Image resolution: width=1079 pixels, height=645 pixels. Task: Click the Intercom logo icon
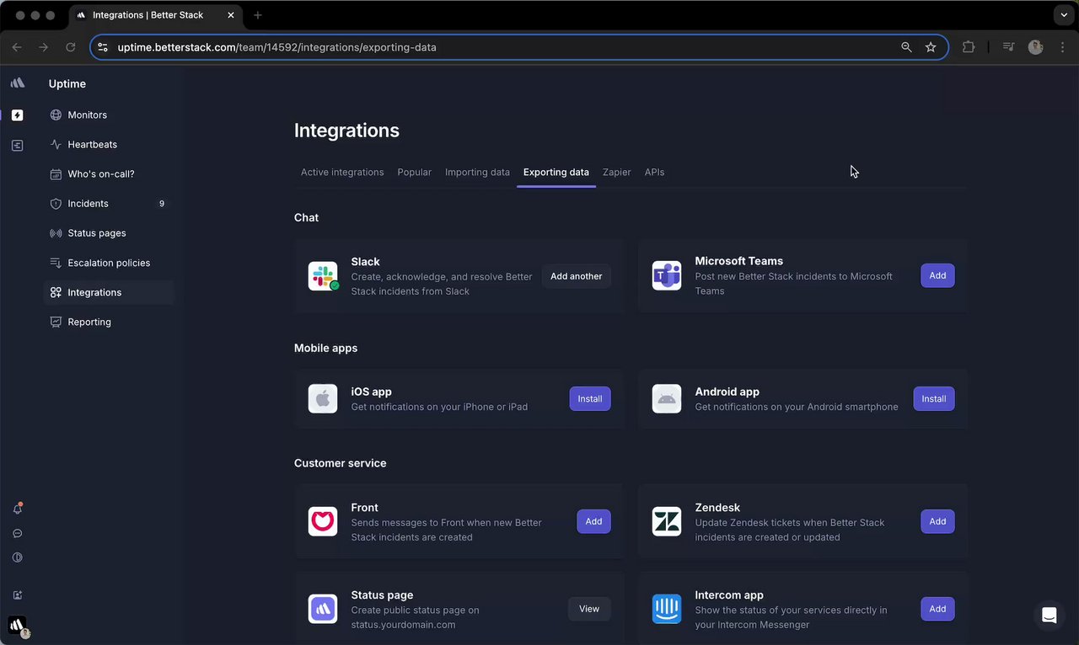(x=667, y=610)
